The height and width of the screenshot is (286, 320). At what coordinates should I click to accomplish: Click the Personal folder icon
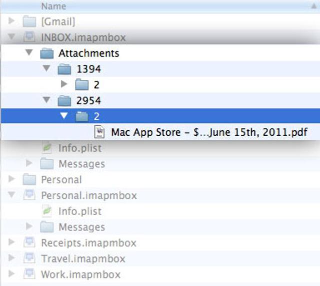(x=29, y=180)
